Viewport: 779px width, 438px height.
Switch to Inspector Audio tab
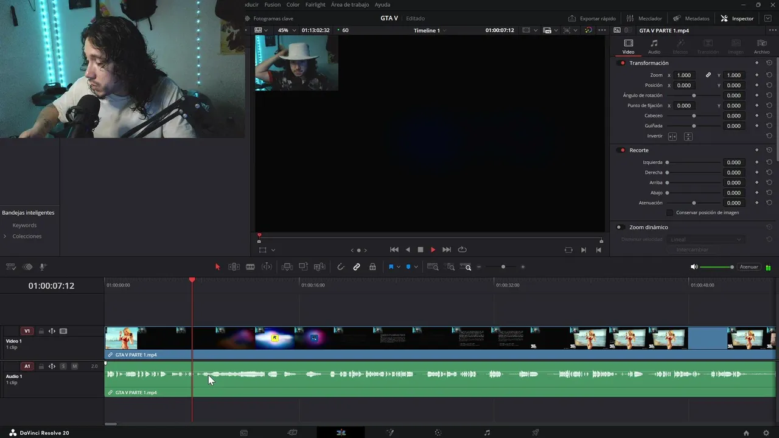click(x=654, y=46)
